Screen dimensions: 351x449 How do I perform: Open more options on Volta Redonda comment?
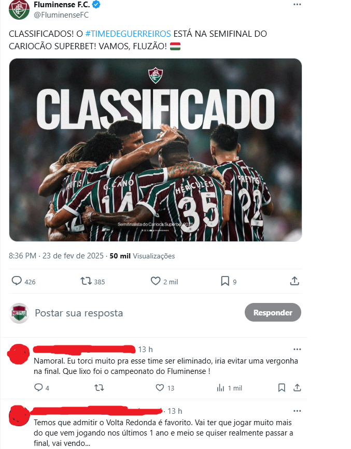(298, 411)
